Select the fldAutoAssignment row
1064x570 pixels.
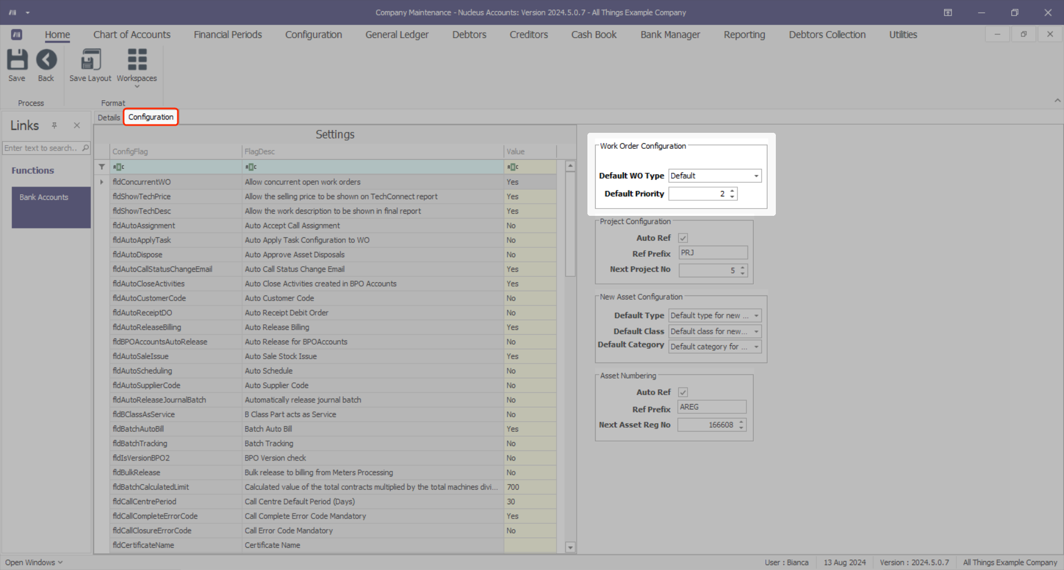334,226
